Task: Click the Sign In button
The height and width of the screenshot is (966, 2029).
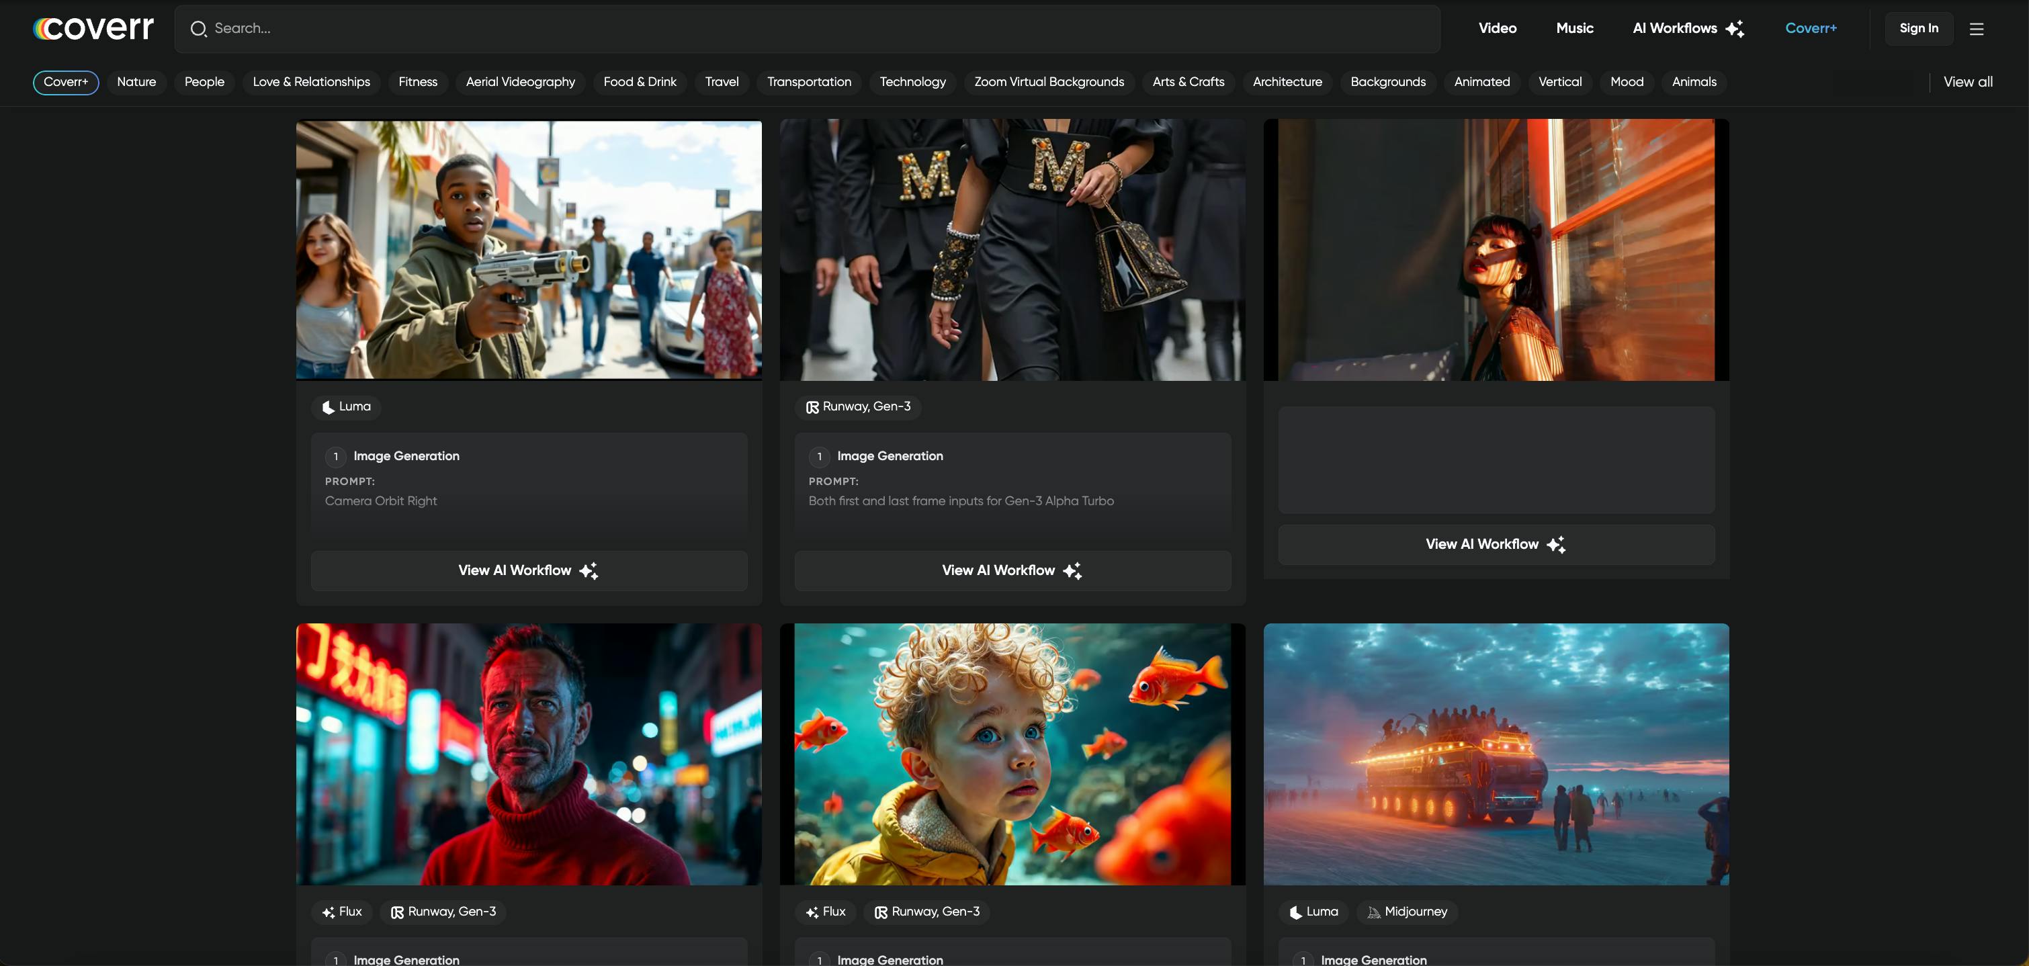Action: [1918, 28]
